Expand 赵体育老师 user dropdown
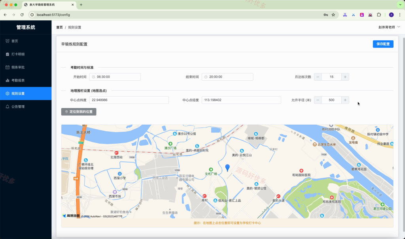The height and width of the screenshot is (239, 405). [389, 27]
